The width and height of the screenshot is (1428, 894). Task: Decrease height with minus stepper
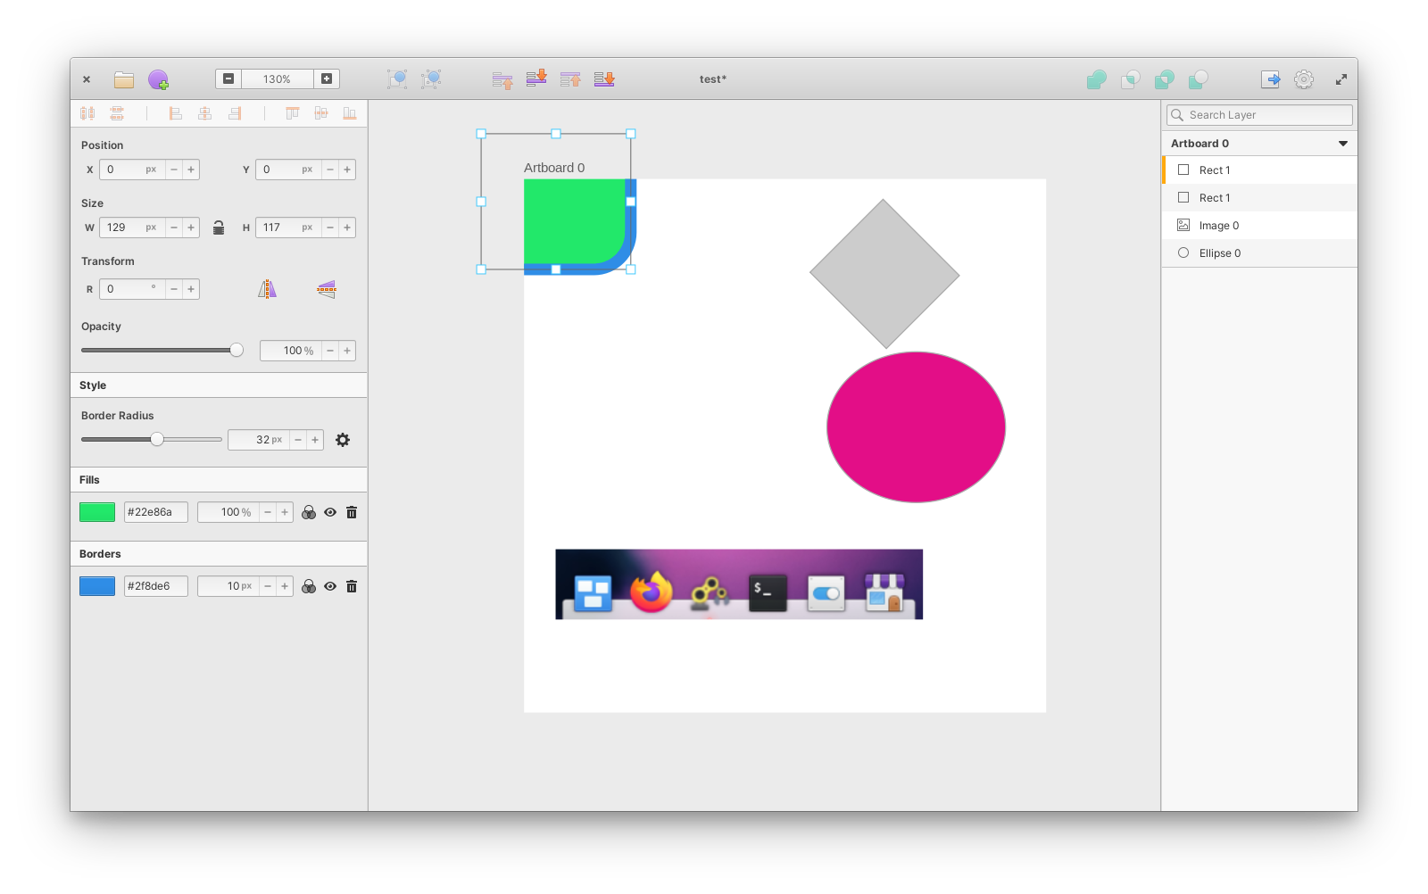click(x=330, y=228)
